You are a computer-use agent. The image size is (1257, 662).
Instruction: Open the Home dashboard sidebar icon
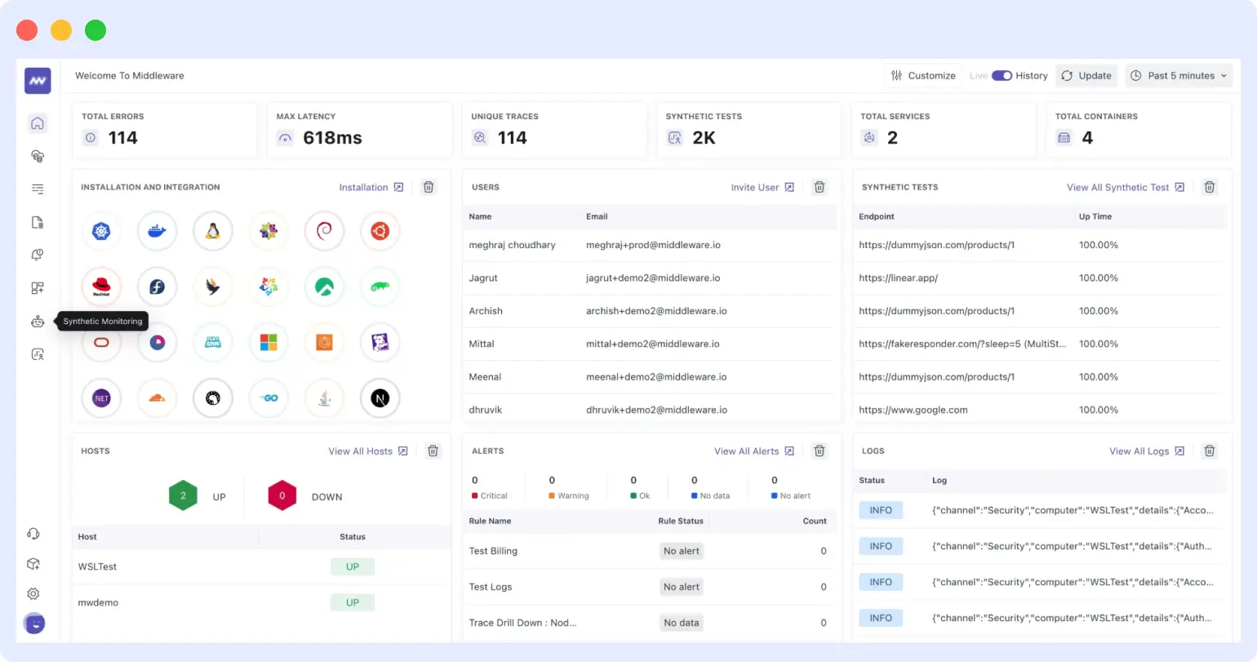click(38, 123)
